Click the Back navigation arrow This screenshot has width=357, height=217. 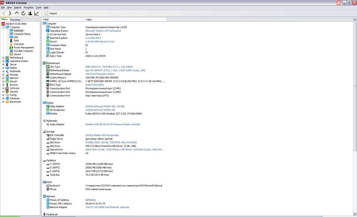[4, 14]
